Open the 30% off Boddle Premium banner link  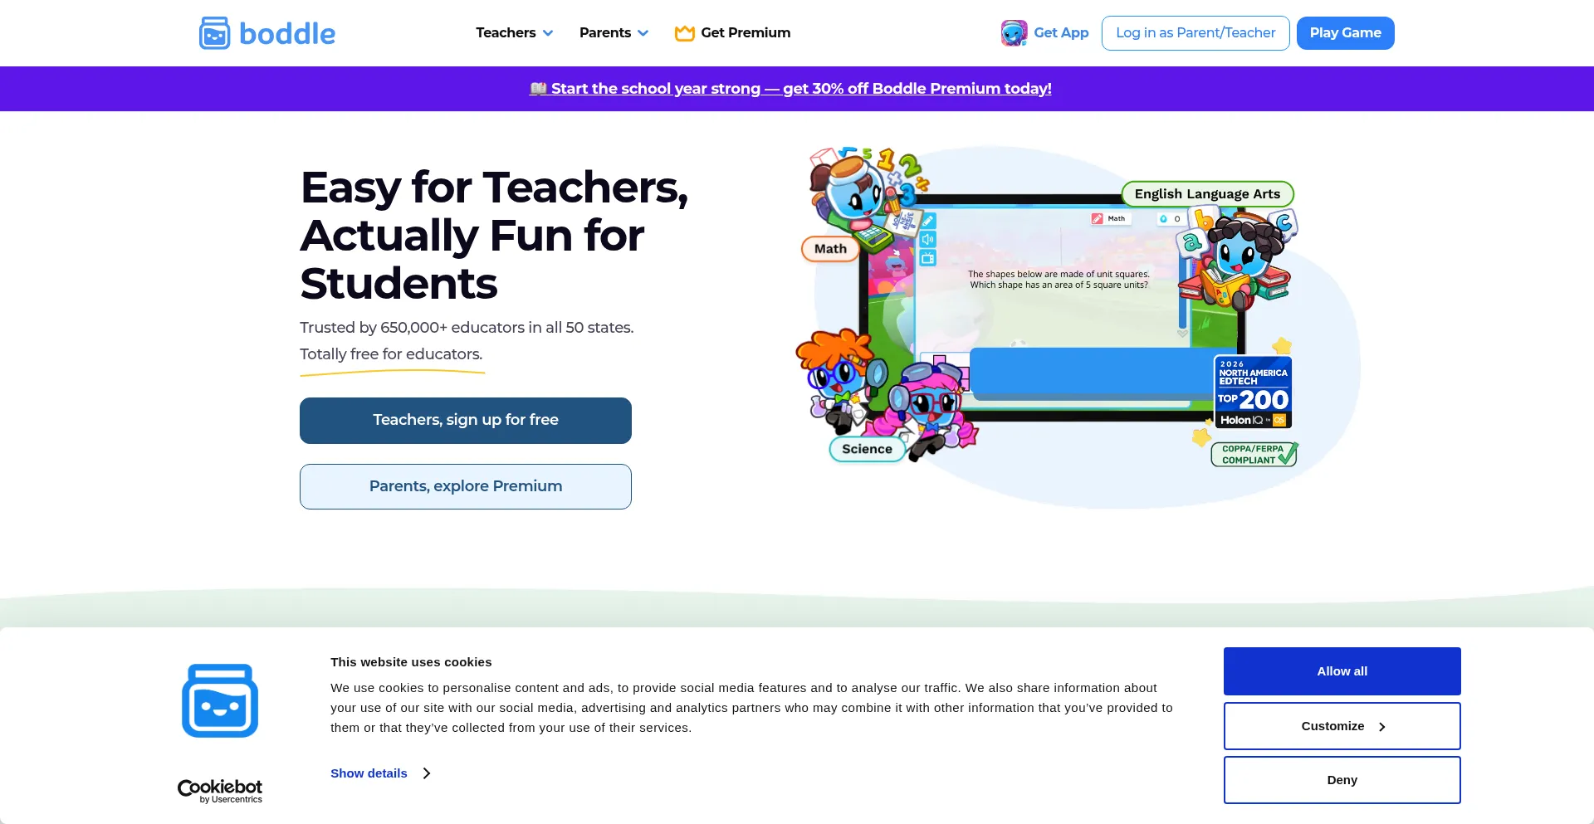790,89
